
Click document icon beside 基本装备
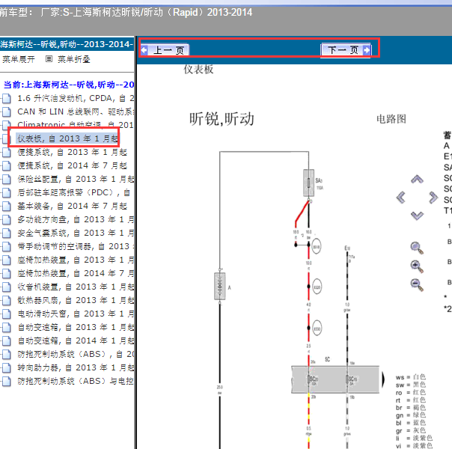[6, 206]
